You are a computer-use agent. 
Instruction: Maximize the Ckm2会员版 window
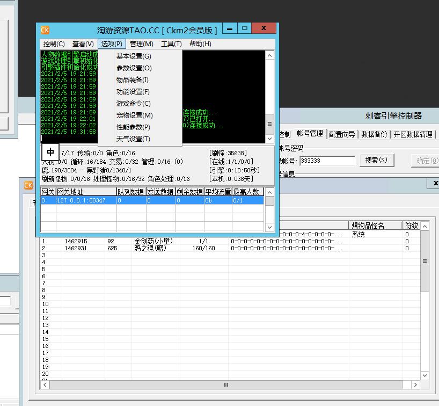244,28
